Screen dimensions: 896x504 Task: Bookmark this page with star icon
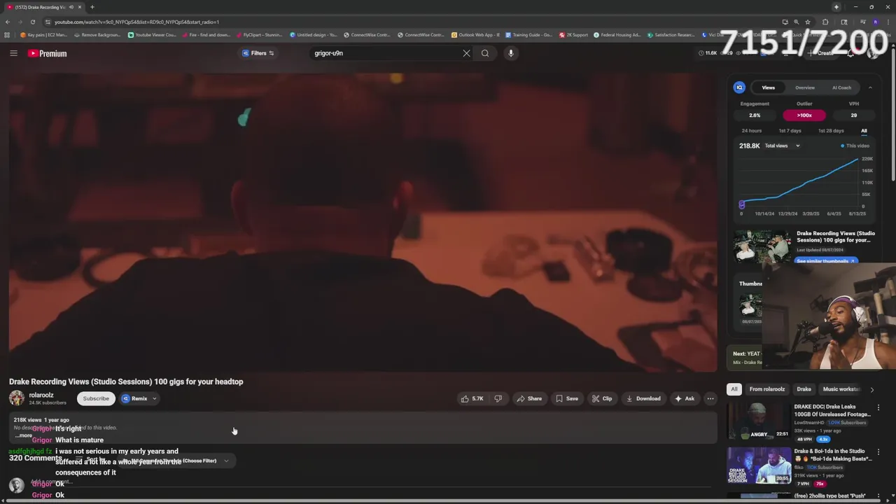[807, 22]
